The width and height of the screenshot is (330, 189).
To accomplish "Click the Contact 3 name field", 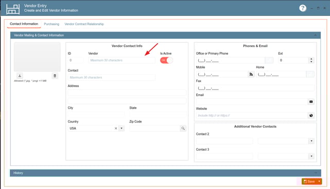I will [224, 156].
